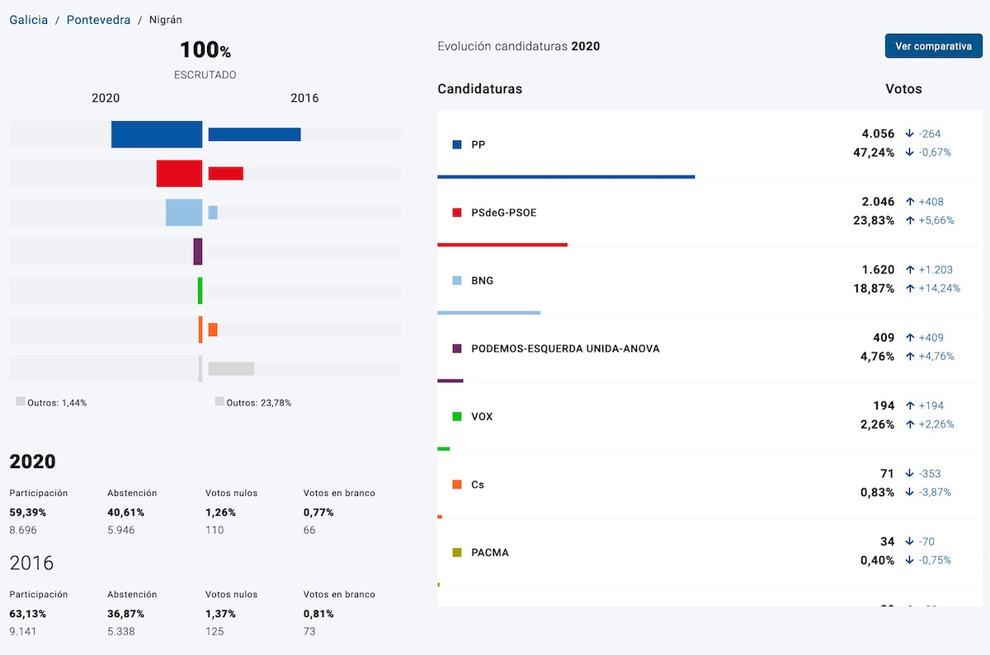990x655 pixels.
Task: Click the red PSdeG-PSOE color square
Action: pyautogui.click(x=457, y=213)
